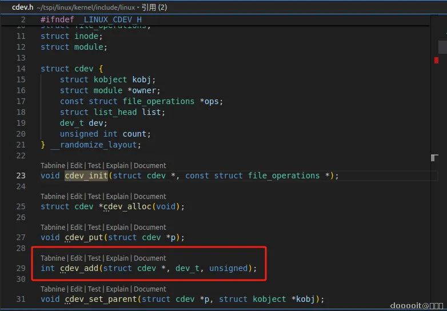Click 'list_head' type on line 18

[x=115, y=112]
